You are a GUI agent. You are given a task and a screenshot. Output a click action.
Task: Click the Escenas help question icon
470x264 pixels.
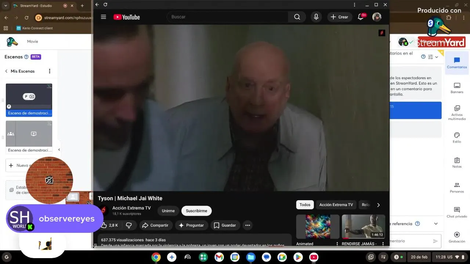pos(26,57)
